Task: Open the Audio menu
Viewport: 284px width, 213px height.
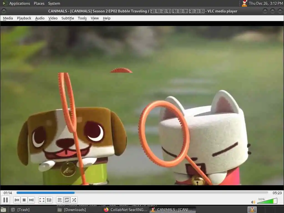Action: pyautogui.click(x=40, y=18)
